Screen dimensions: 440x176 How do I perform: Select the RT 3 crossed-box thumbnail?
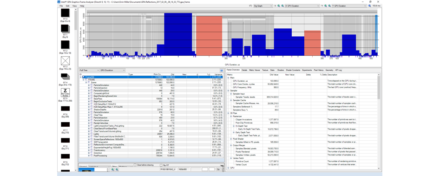(65, 61)
